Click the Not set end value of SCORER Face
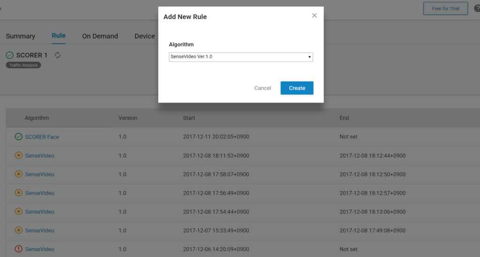 tap(348, 137)
